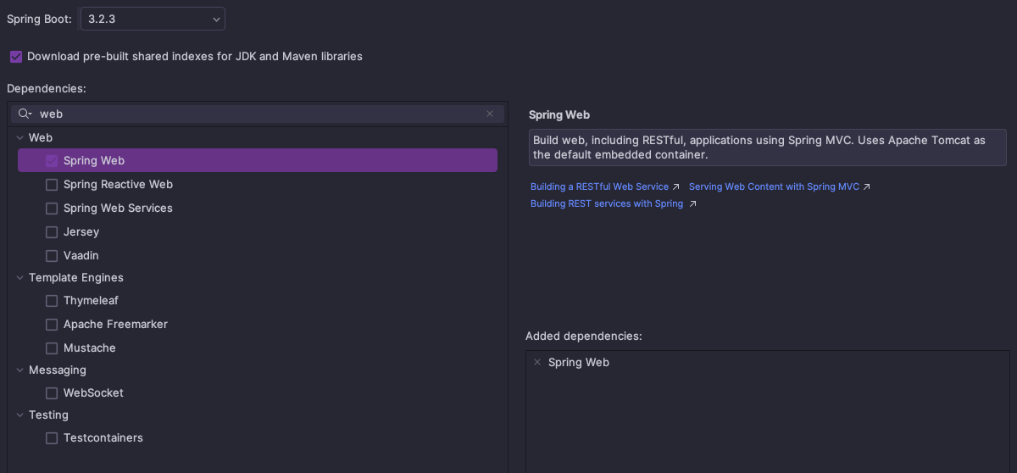Click the Testing category label

point(48,415)
